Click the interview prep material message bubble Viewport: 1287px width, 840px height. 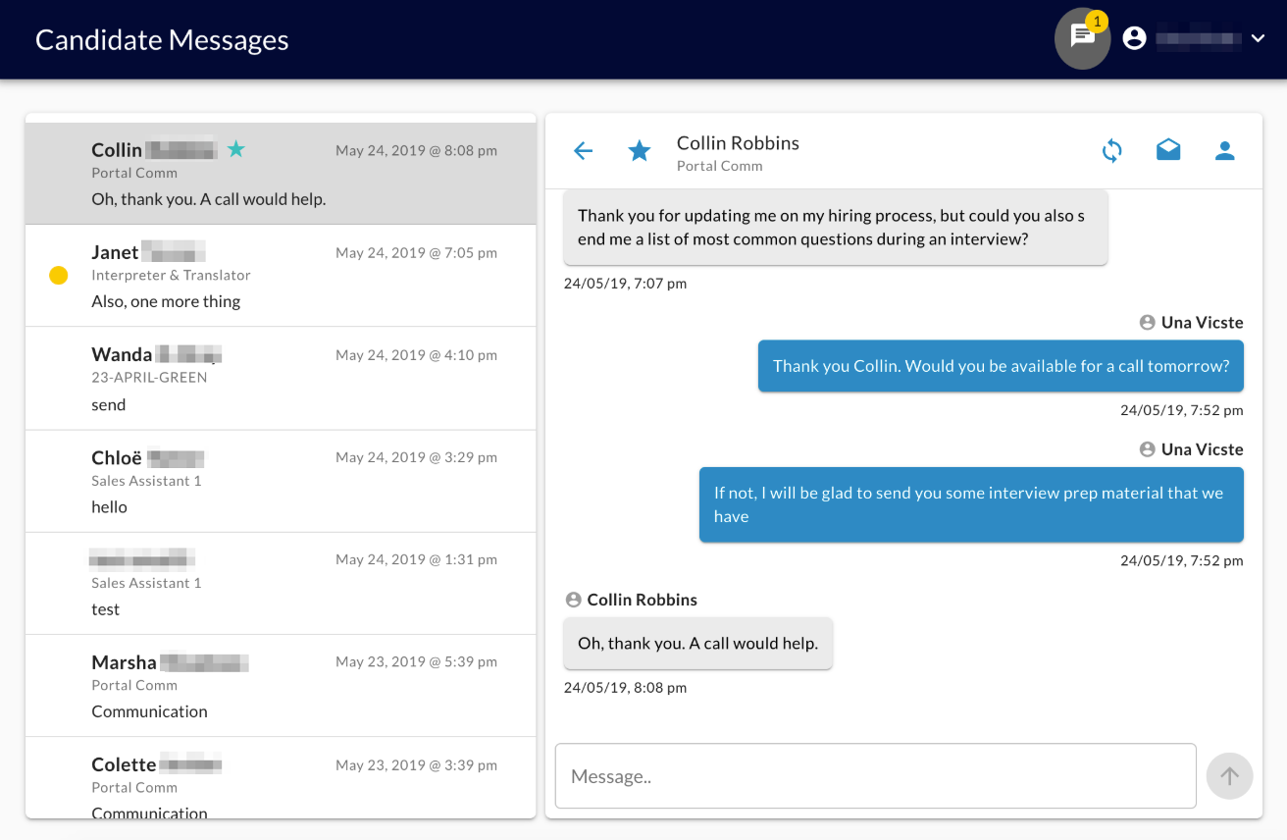click(x=971, y=504)
